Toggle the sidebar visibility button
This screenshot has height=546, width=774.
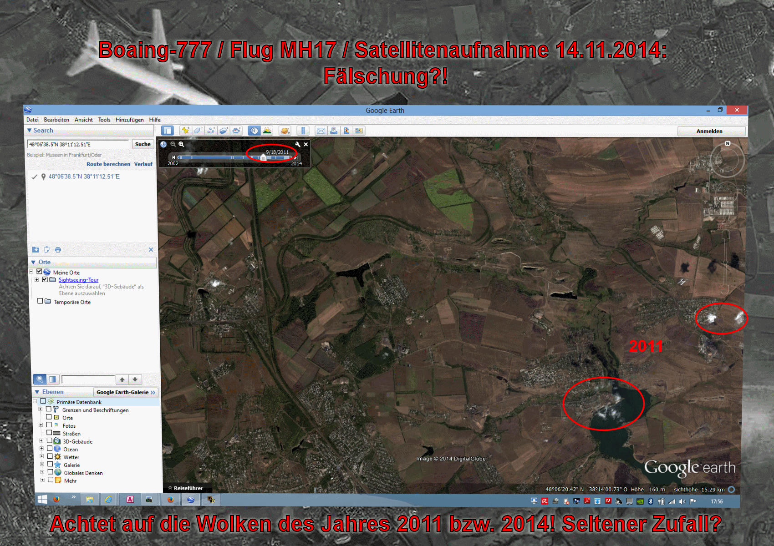tap(168, 131)
